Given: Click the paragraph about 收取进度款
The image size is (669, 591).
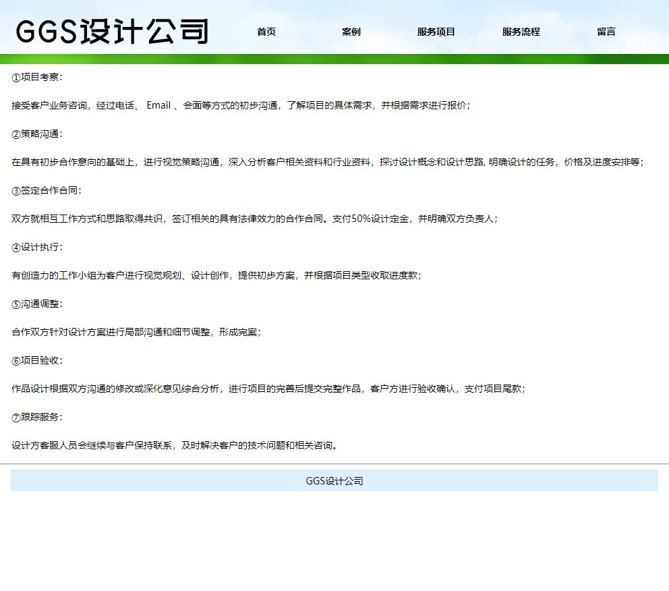Looking at the screenshot, I should (216, 275).
